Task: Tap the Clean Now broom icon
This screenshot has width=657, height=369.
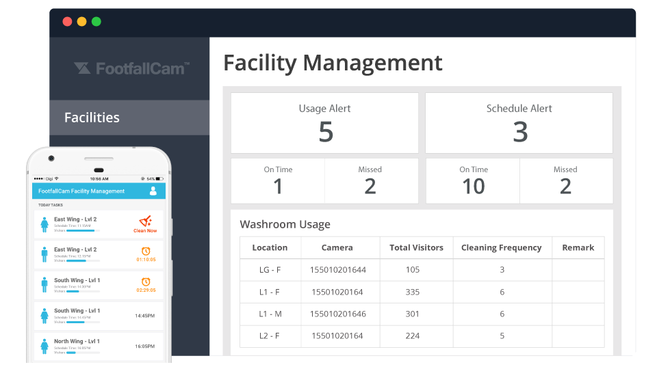Action: (145, 221)
